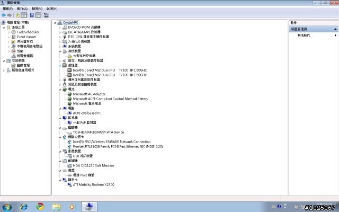Click the TOSHIBA MK1034GSX disk icon
The image size is (339, 212).
click(x=69, y=132)
